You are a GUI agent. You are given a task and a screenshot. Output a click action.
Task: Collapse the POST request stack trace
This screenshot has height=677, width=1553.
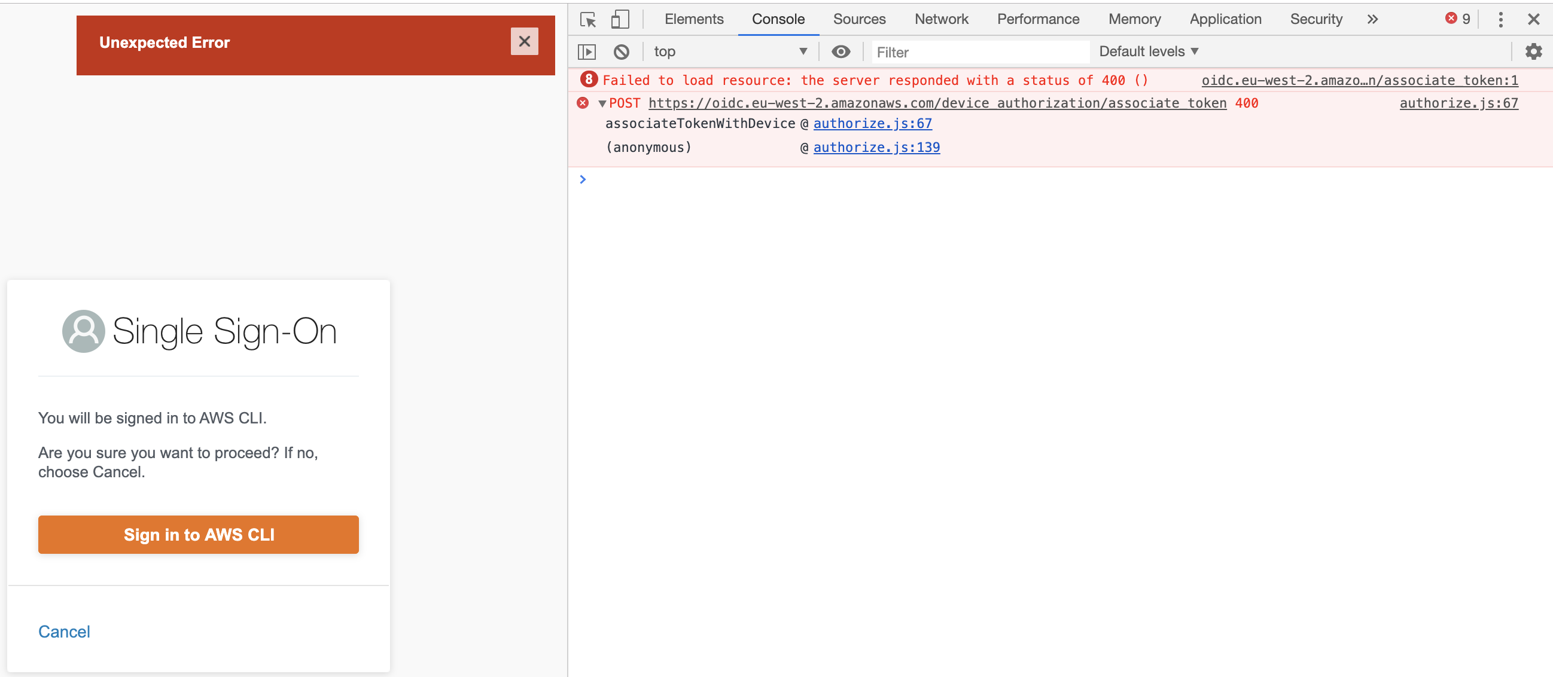tap(602, 103)
